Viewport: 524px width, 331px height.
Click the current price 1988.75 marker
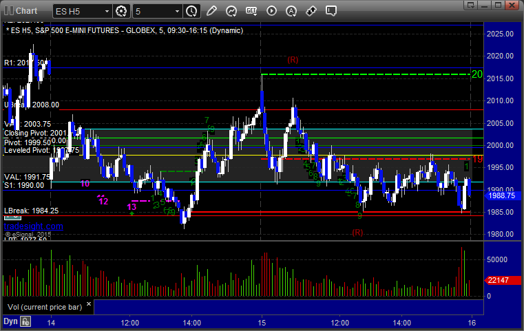click(x=502, y=195)
